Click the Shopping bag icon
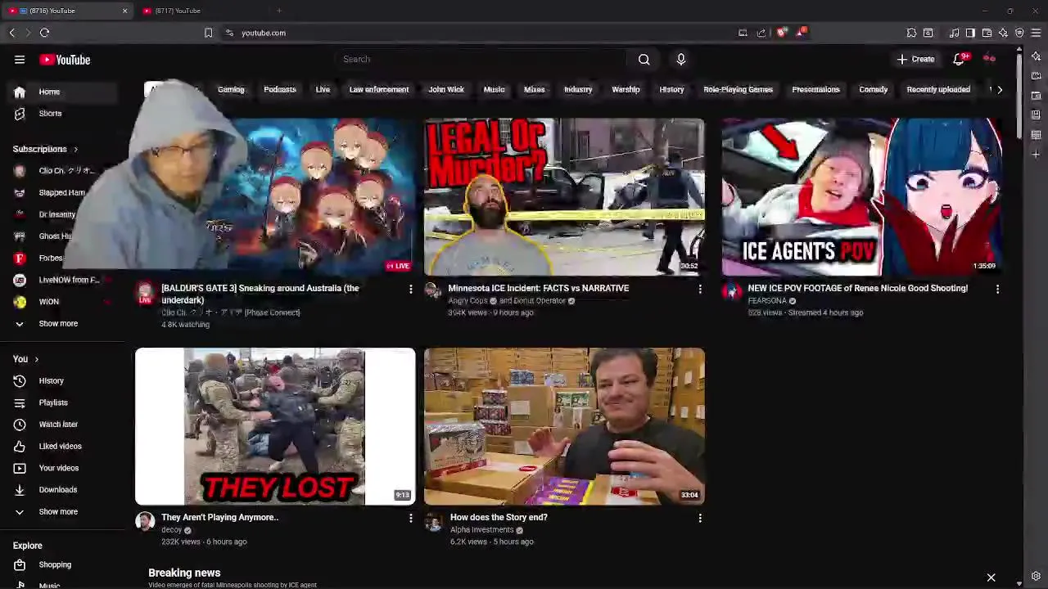The image size is (1048, 589). [20, 564]
